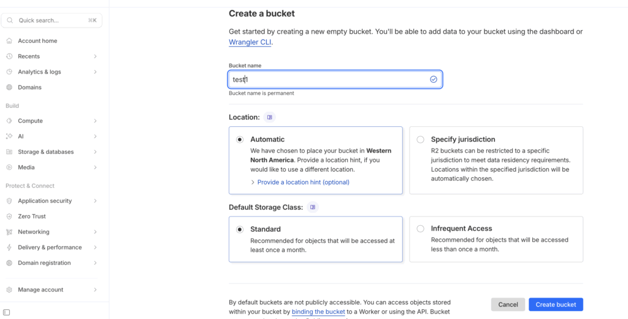Image resolution: width=628 pixels, height=319 pixels.
Task: Click the collapse sidebar icon
Action: point(6,312)
